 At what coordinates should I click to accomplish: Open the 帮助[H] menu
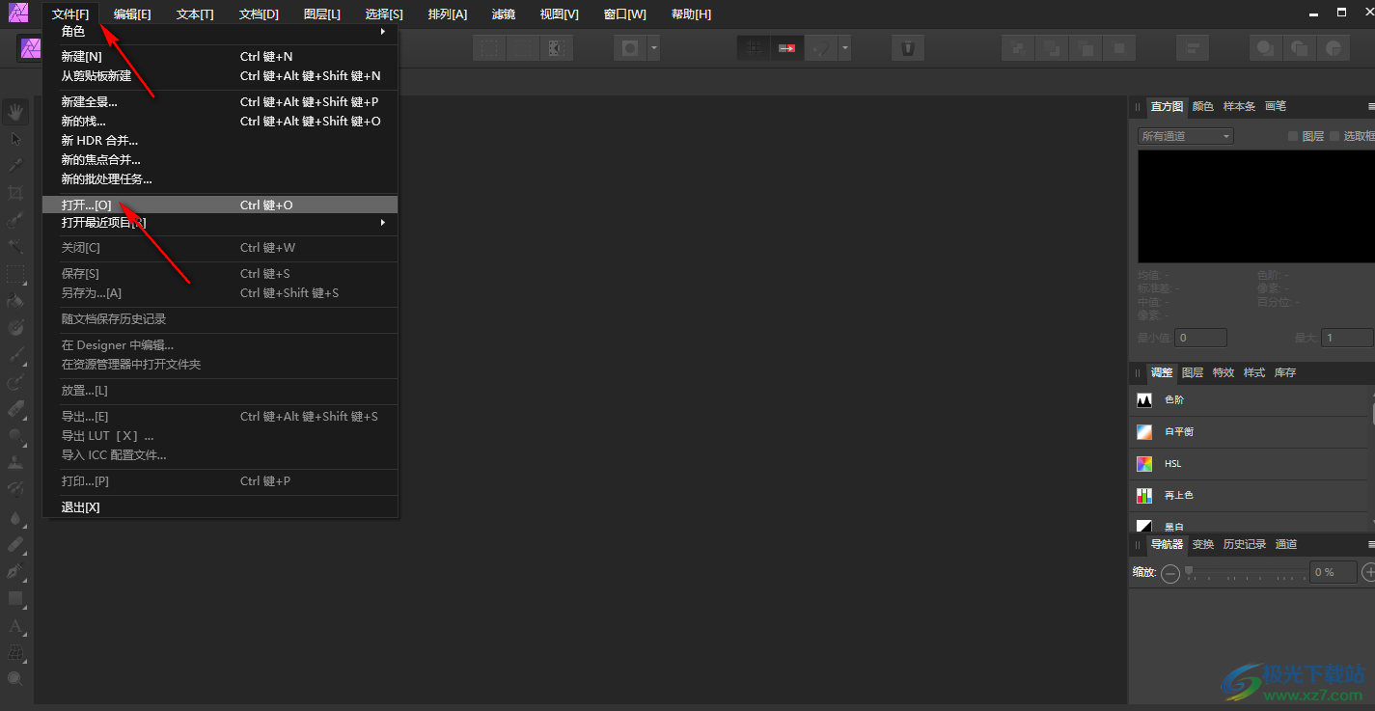[x=691, y=14]
